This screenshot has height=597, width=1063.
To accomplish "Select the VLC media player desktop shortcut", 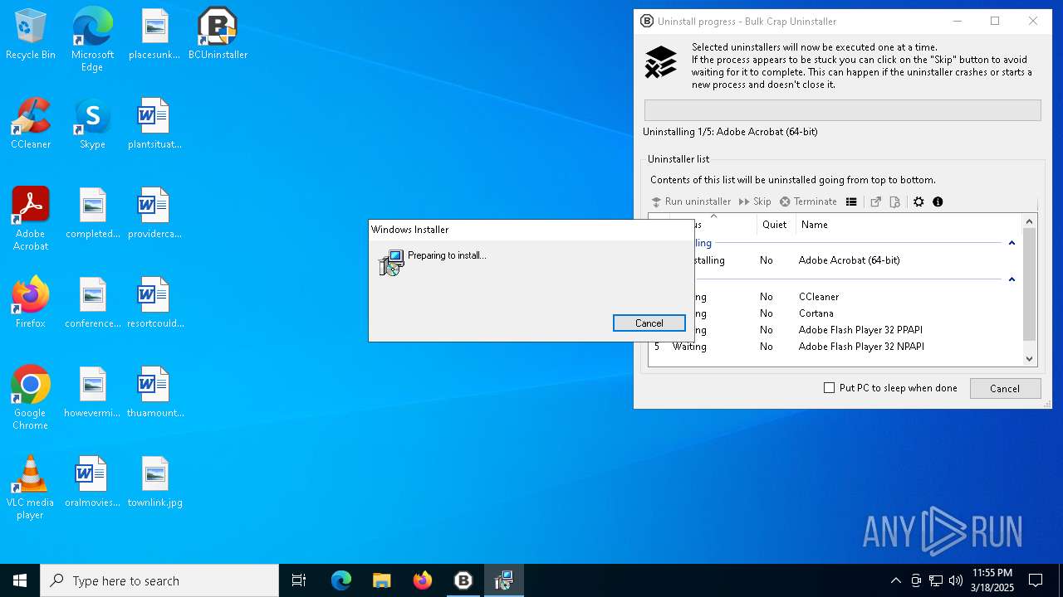I will click(x=31, y=488).
